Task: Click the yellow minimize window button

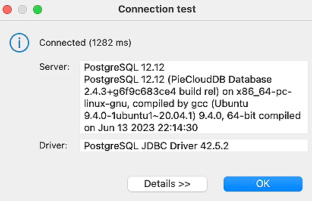Action: tap(23, 9)
